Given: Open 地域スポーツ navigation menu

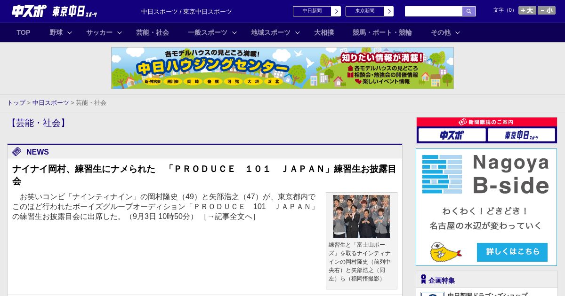Looking at the screenshot, I should click(271, 32).
